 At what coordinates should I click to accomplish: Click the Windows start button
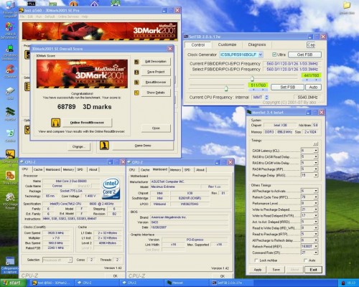click(x=13, y=283)
